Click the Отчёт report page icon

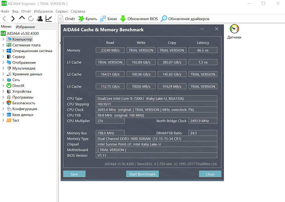[x=60, y=19]
